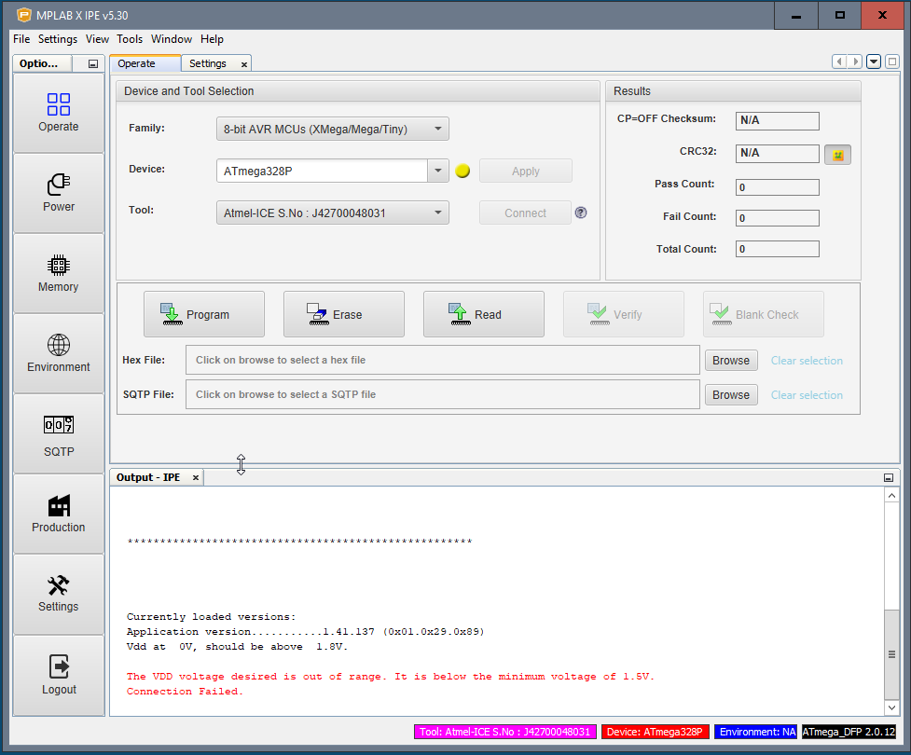Click the CP=OFF Checksum field
This screenshot has width=911, height=755.
point(778,120)
